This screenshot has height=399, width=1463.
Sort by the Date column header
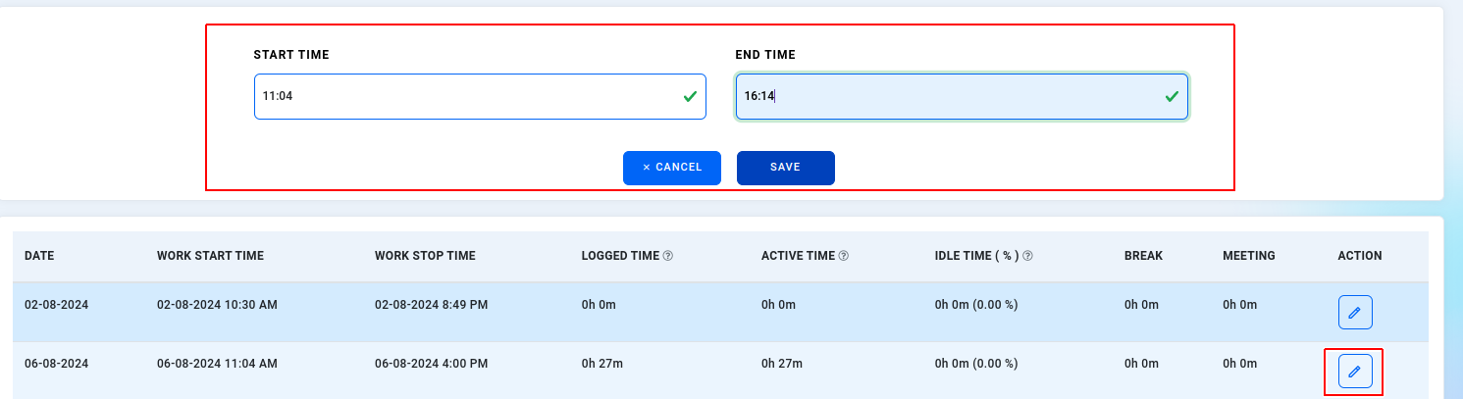pyautogui.click(x=39, y=256)
